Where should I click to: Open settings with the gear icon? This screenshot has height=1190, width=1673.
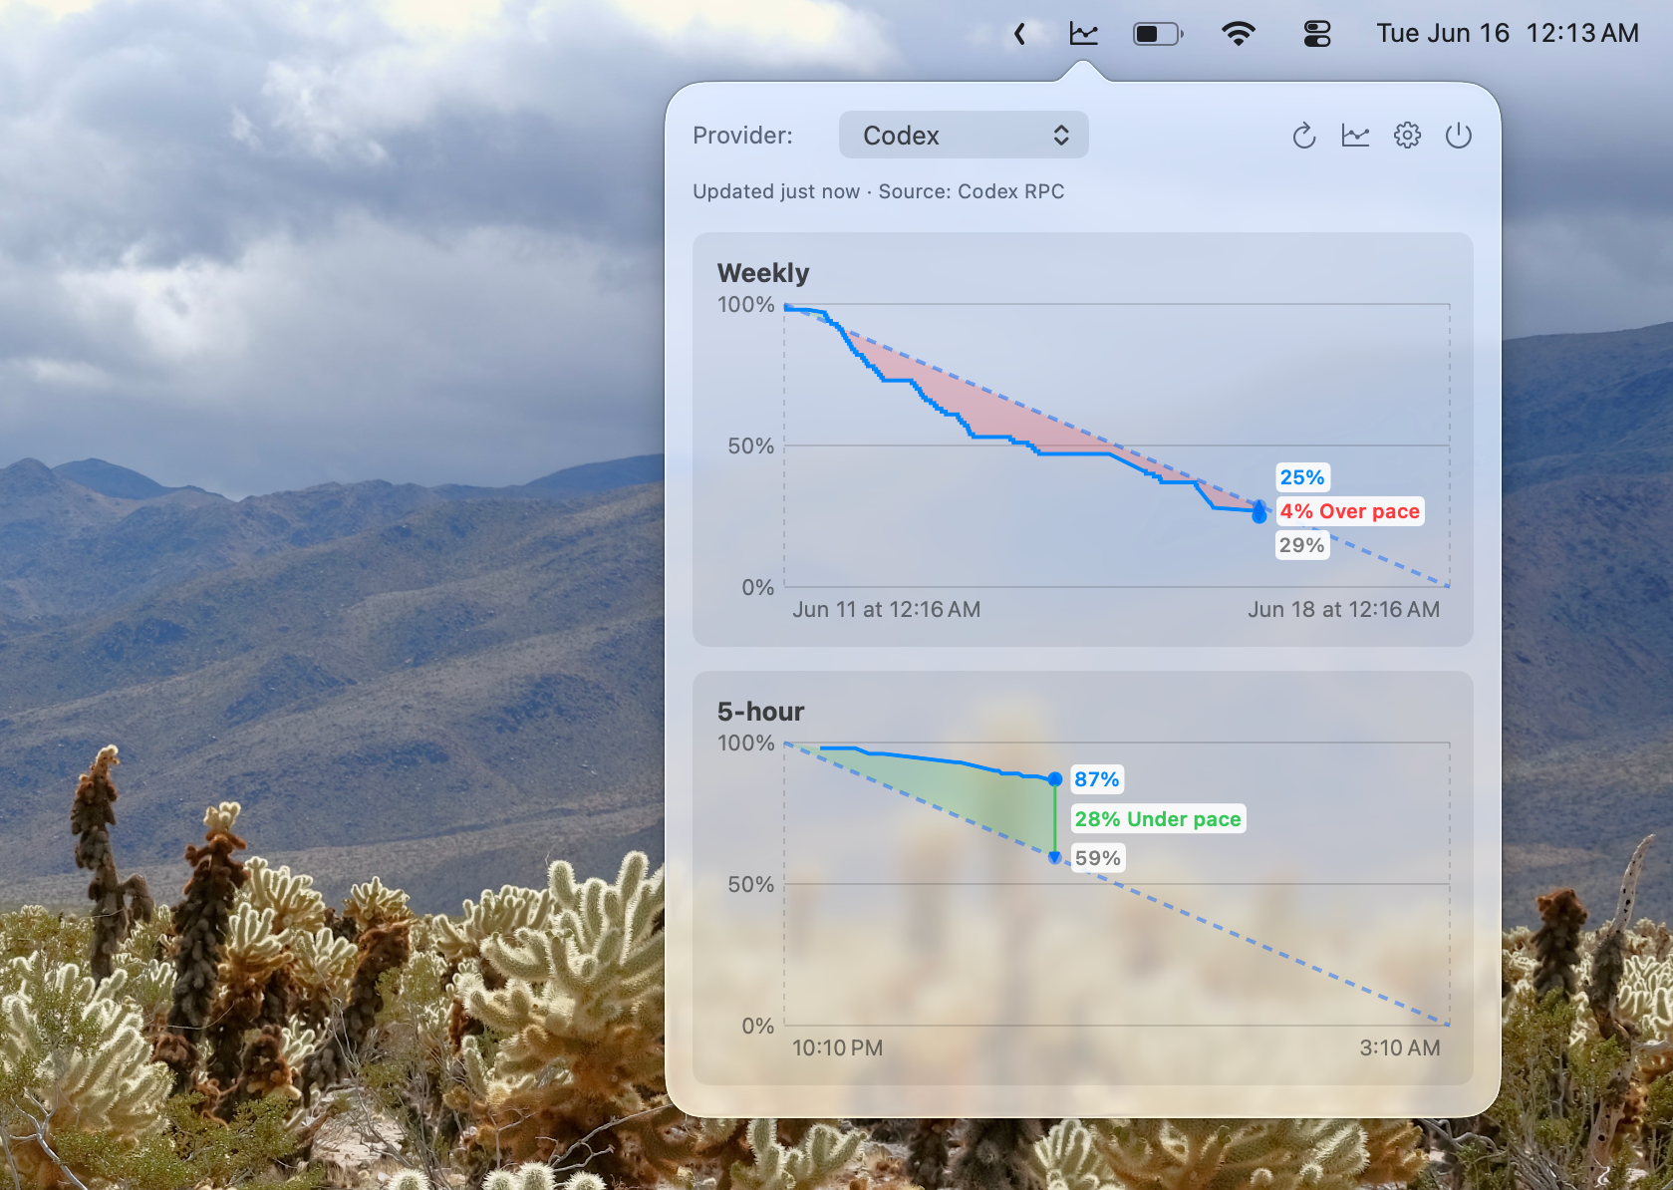[x=1407, y=136]
